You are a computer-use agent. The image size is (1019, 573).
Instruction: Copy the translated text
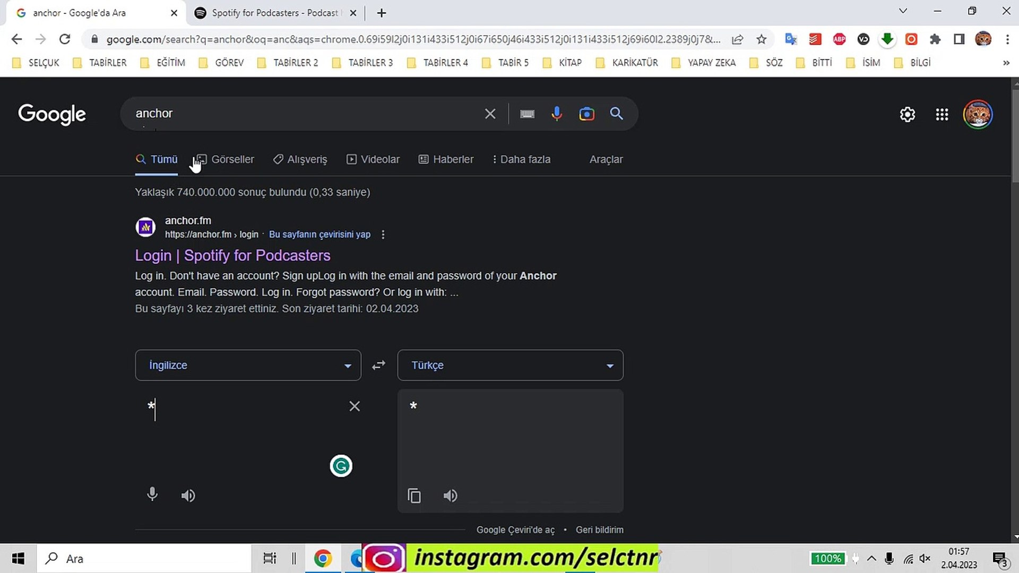click(414, 496)
